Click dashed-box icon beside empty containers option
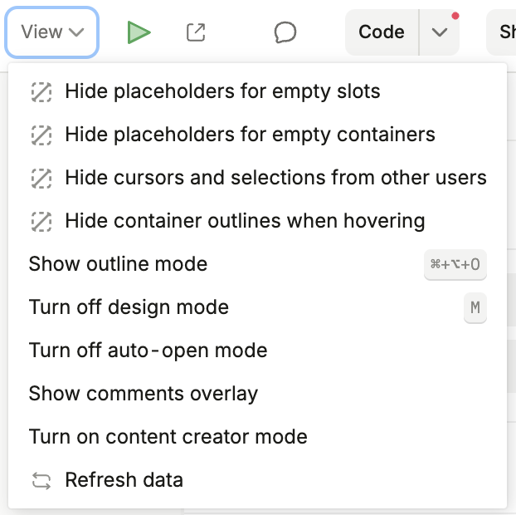This screenshot has height=515, width=516. tap(41, 135)
